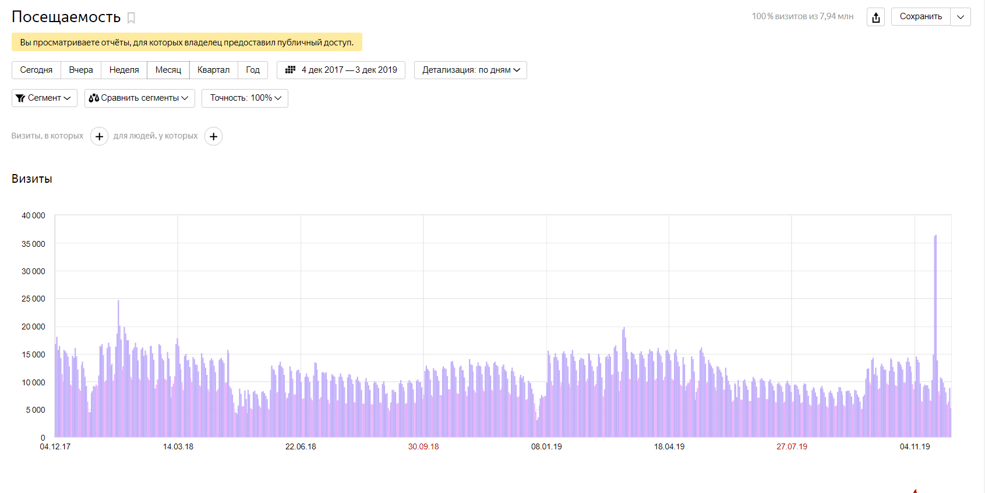Choose the Квартал period option
Image resolution: width=985 pixels, height=493 pixels.
[x=213, y=70]
